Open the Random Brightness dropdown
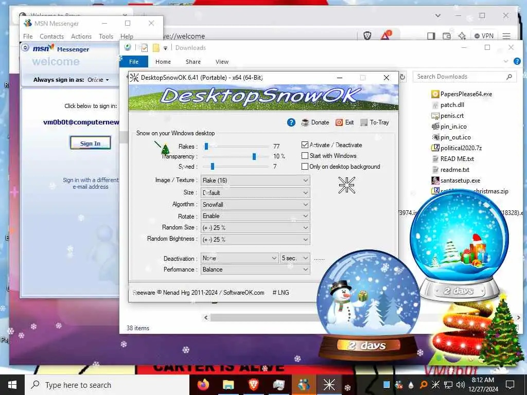This screenshot has height=395, width=527. point(255,240)
